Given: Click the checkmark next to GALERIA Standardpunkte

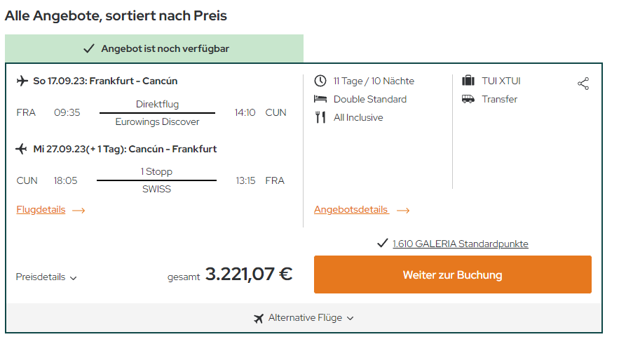Looking at the screenshot, I should click(383, 243).
